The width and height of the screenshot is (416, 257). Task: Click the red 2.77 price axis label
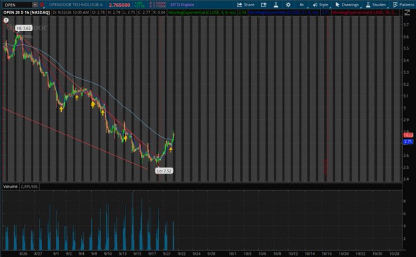click(408, 135)
